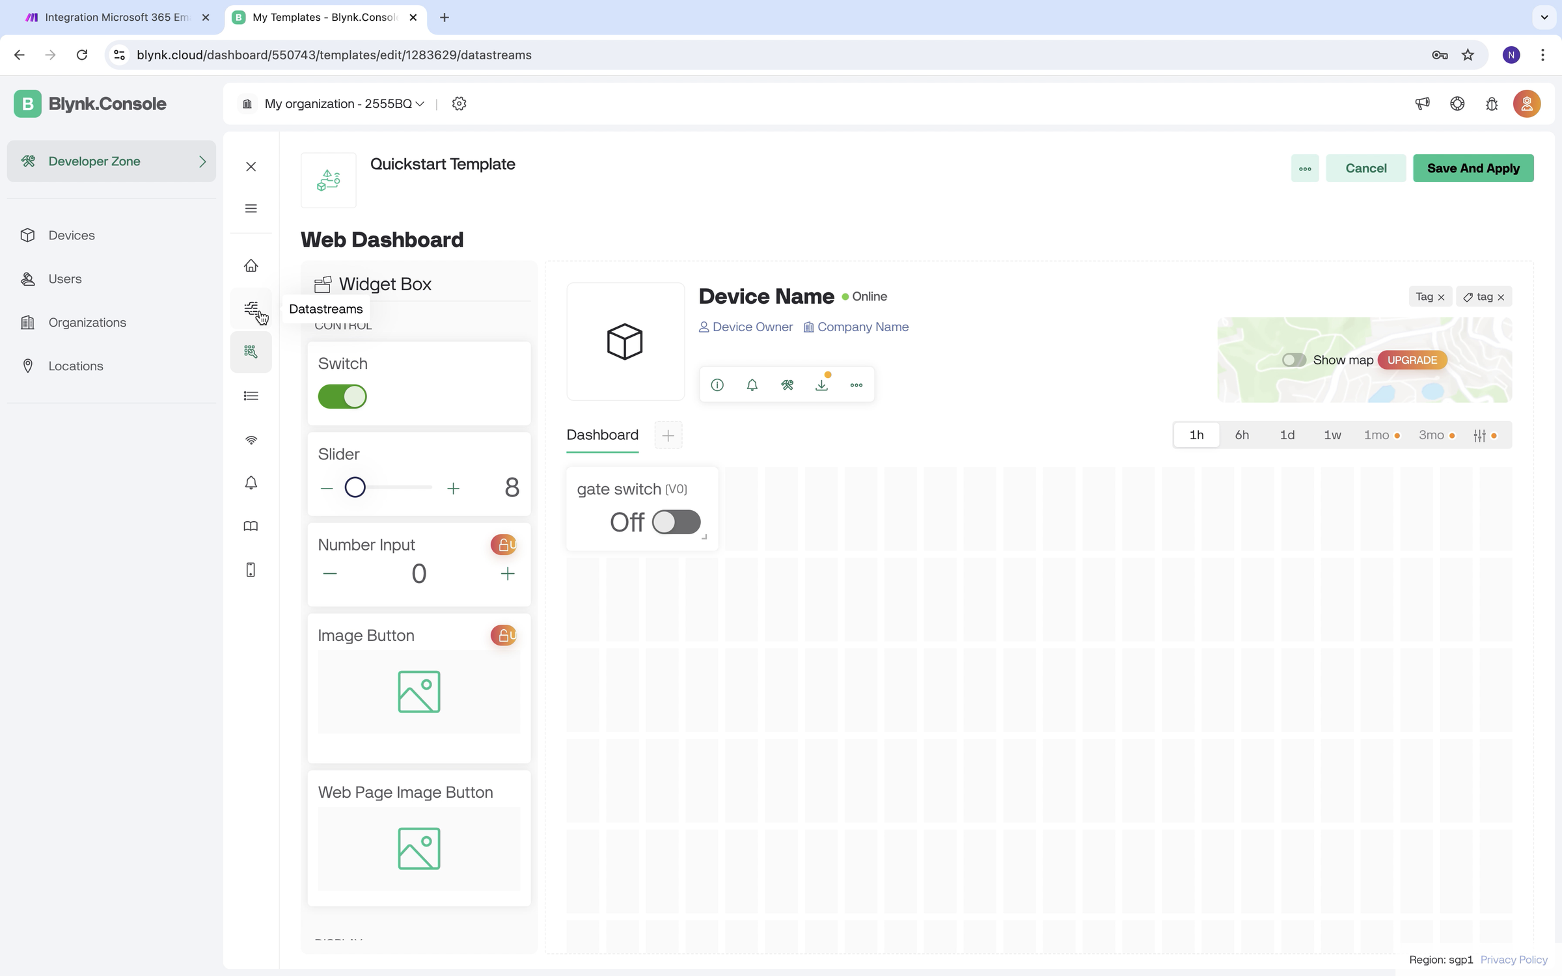
Task: Click the template Home icon
Action: coord(251,265)
